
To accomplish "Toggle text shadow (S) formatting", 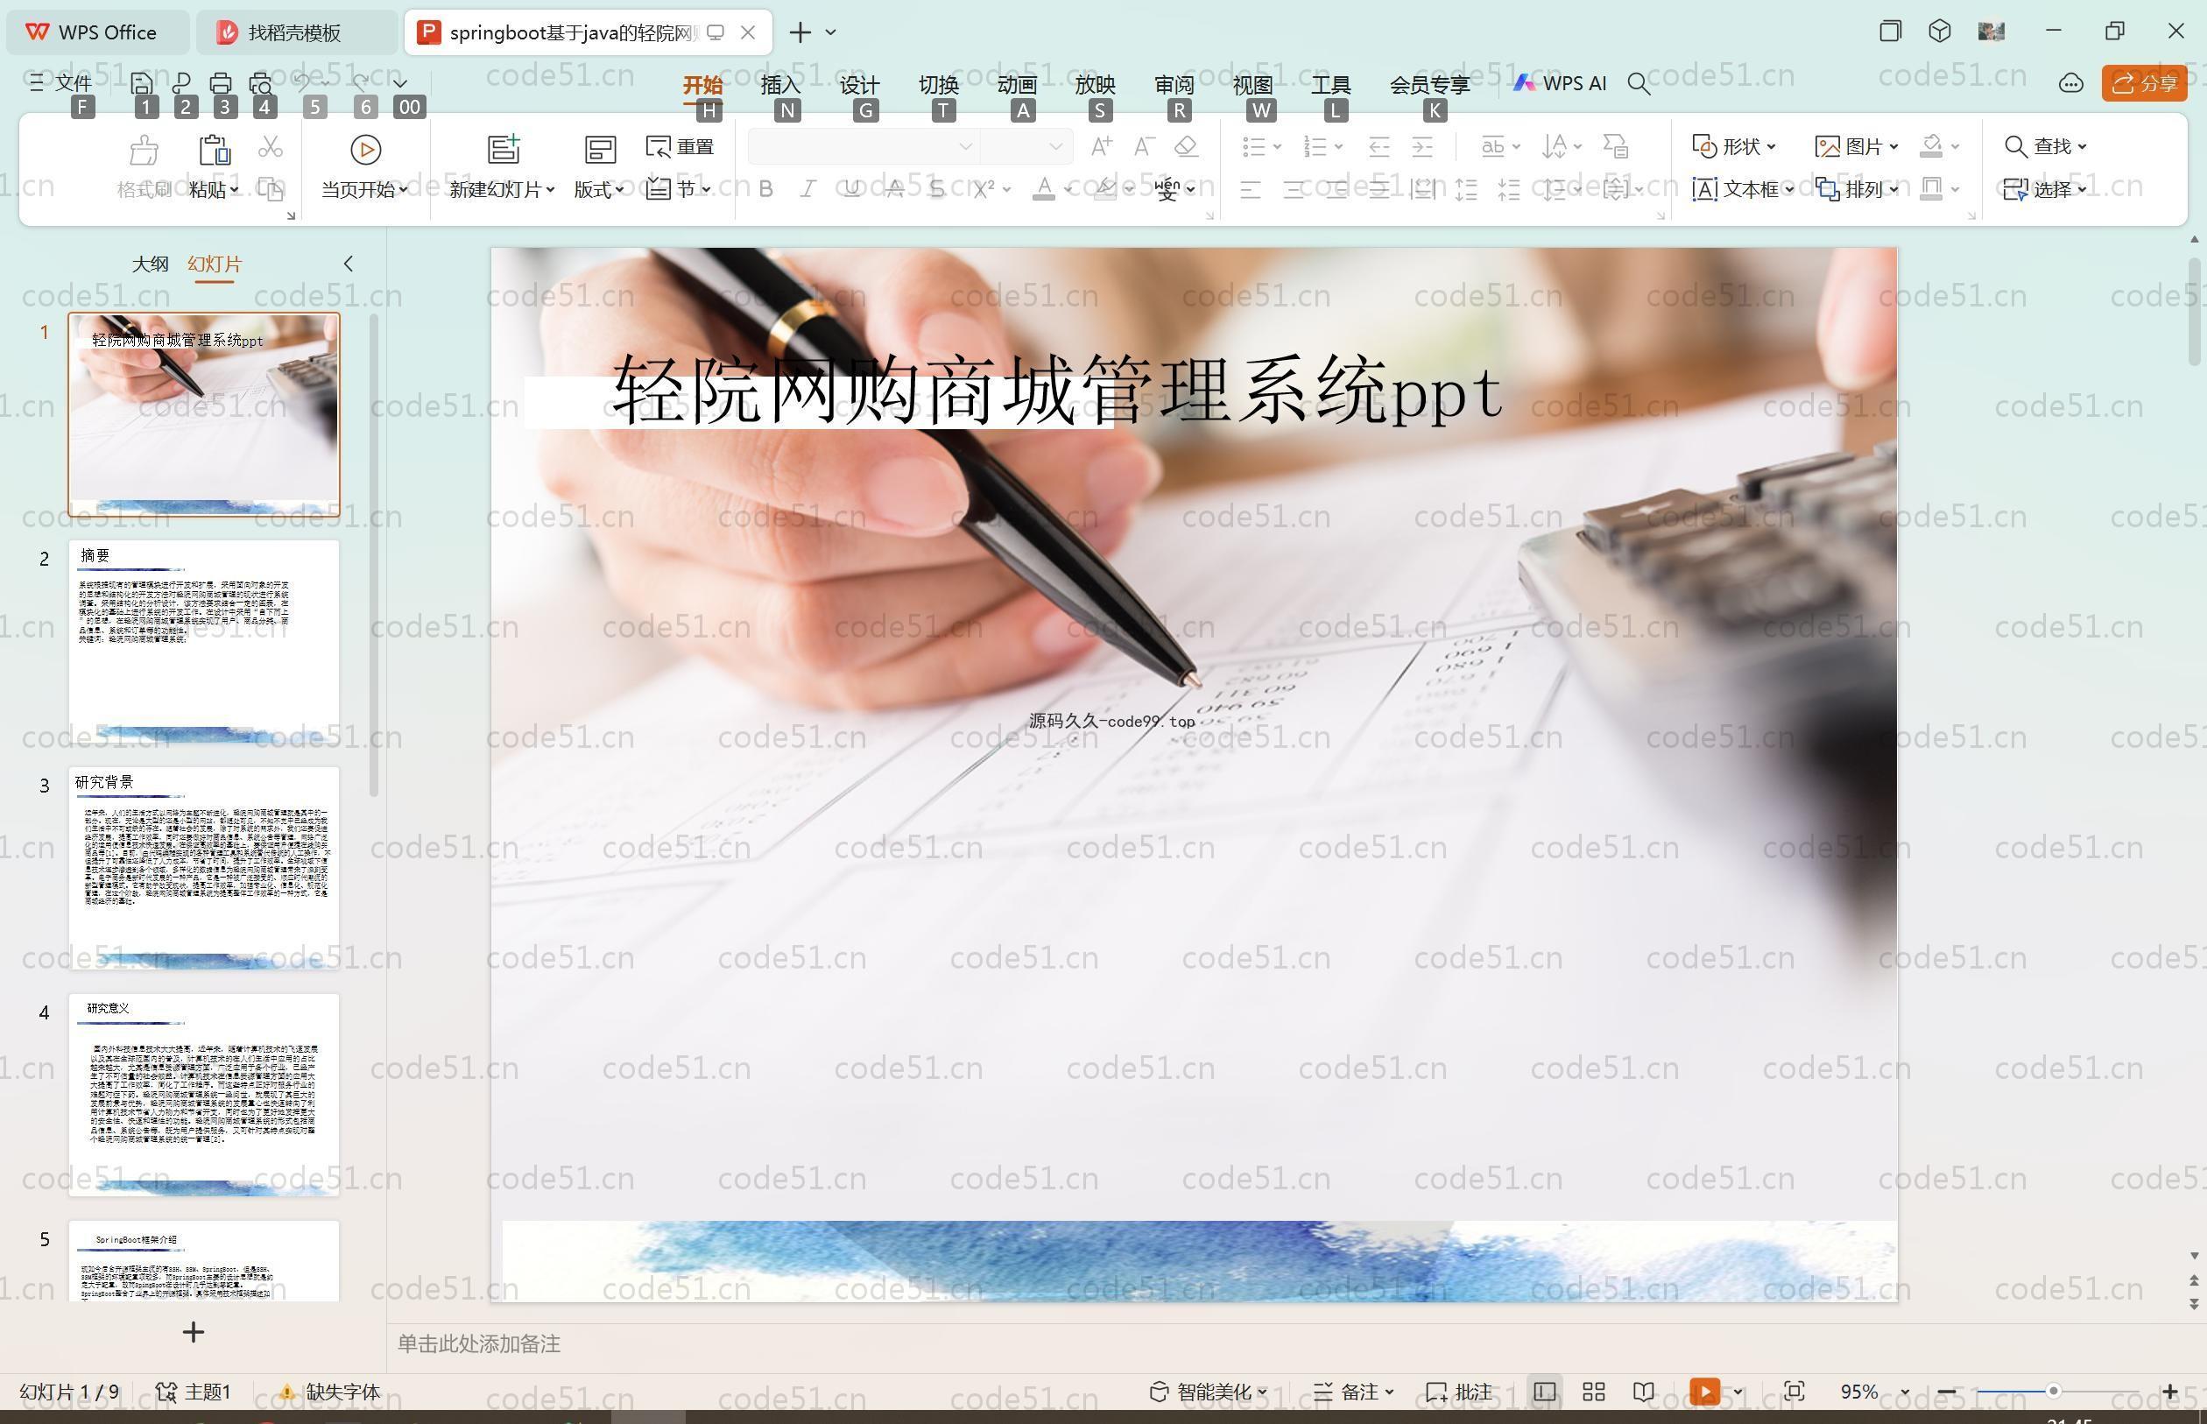I will [x=936, y=189].
